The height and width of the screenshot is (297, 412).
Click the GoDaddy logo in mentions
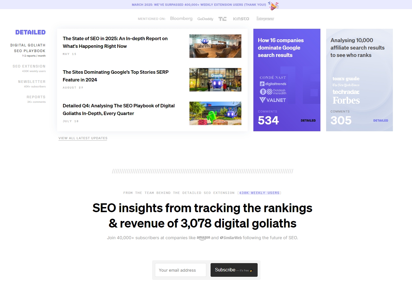point(205,19)
